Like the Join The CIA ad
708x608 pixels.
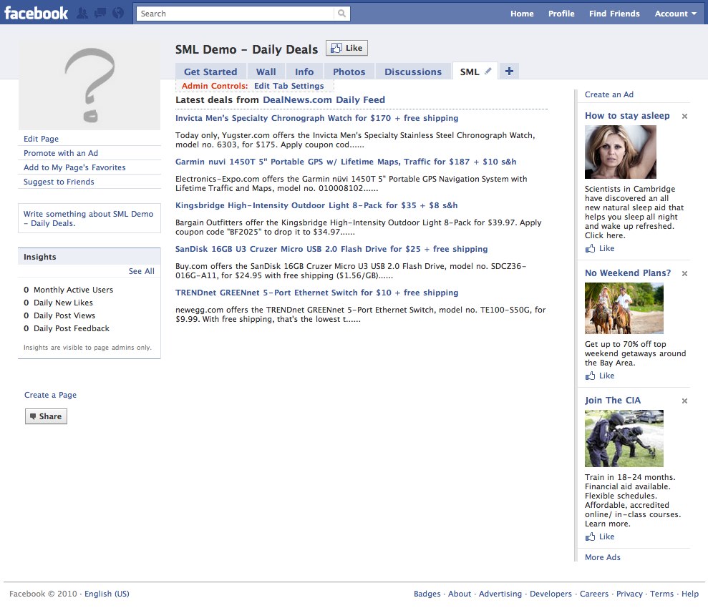600,536
